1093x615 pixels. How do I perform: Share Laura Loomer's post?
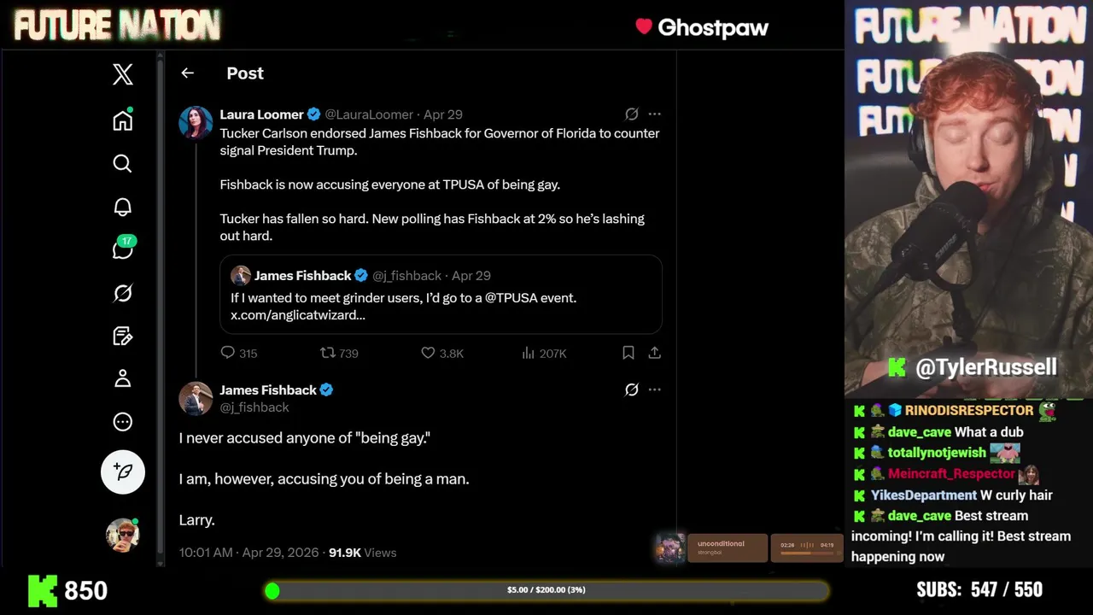655,353
